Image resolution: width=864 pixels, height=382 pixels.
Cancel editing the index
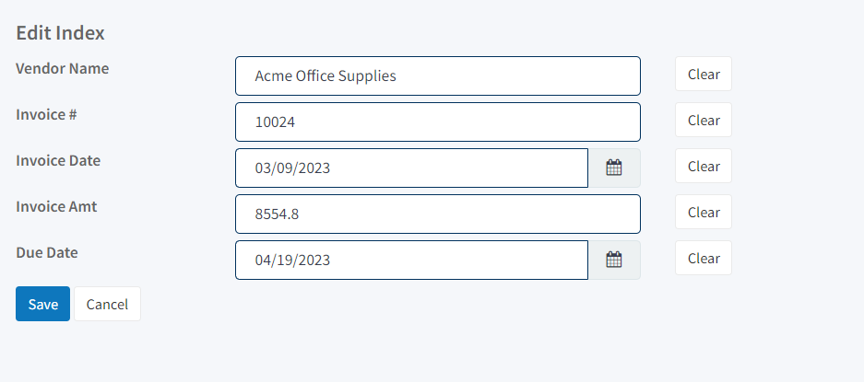click(x=108, y=304)
